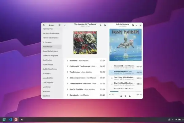Launch Visual Studio Code from taskbar
Viewport: 184px width, 123px height.
pos(10,120)
